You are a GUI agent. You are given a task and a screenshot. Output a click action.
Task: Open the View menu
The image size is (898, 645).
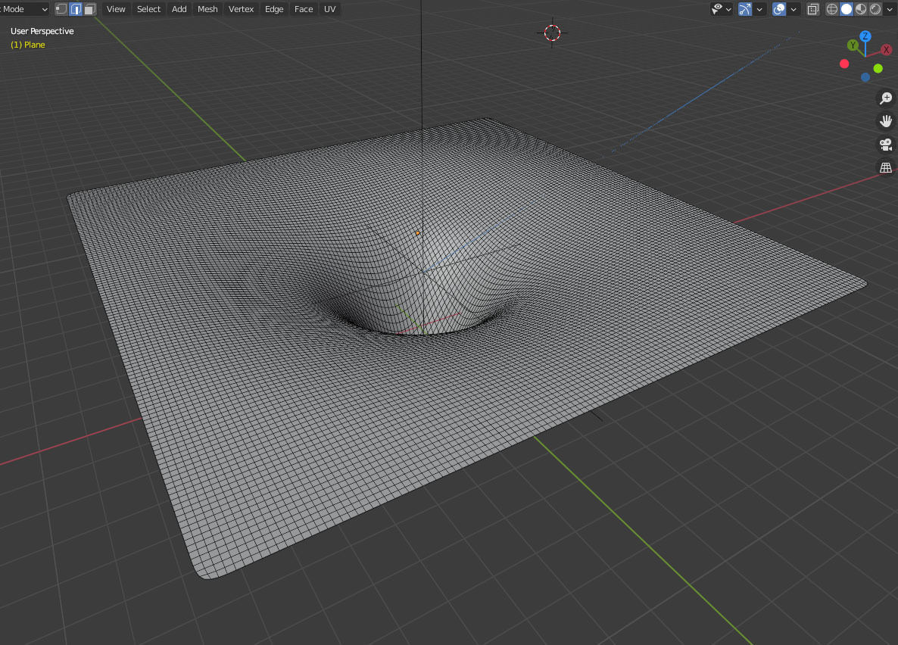[116, 9]
